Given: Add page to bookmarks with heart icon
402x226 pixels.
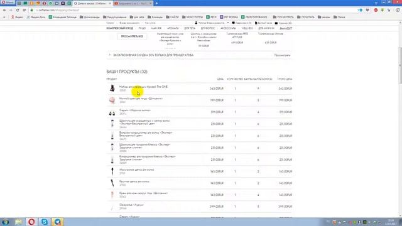Looking at the screenshot, I should point(367,10).
